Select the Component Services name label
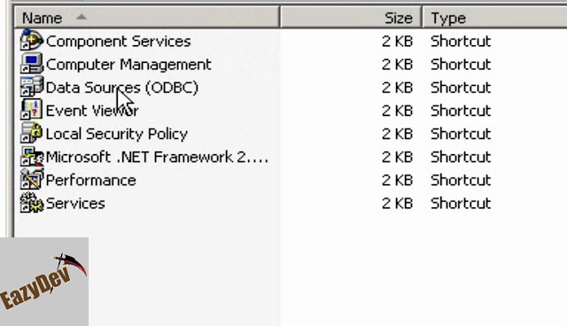 118,42
